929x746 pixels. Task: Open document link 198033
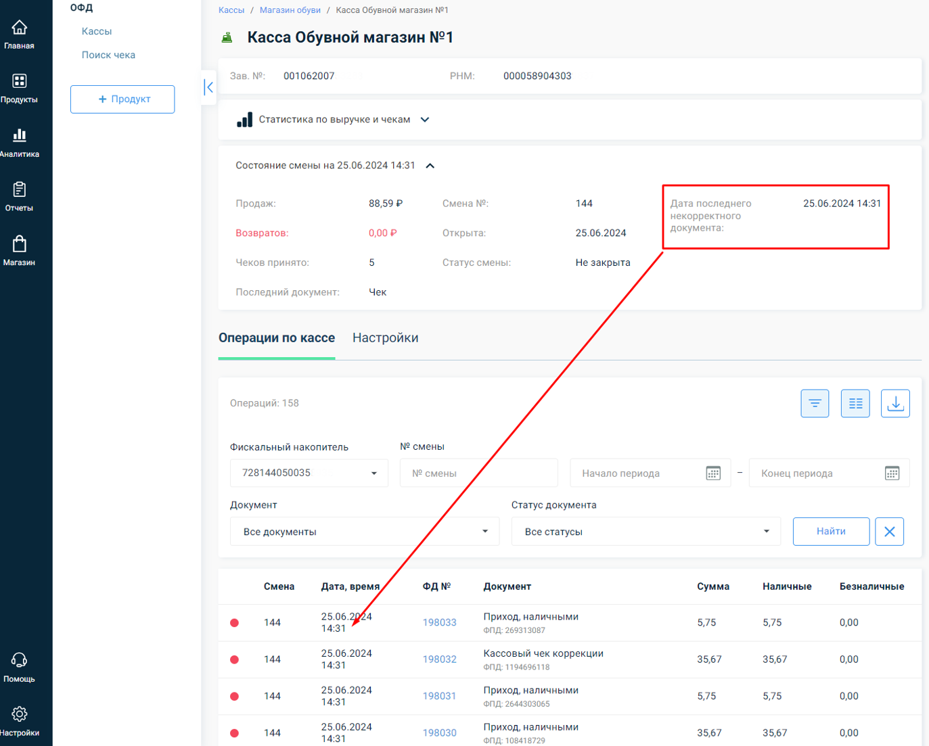tap(440, 623)
